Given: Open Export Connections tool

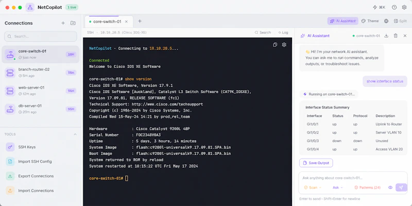Looking at the screenshot, I should tap(41, 176).
